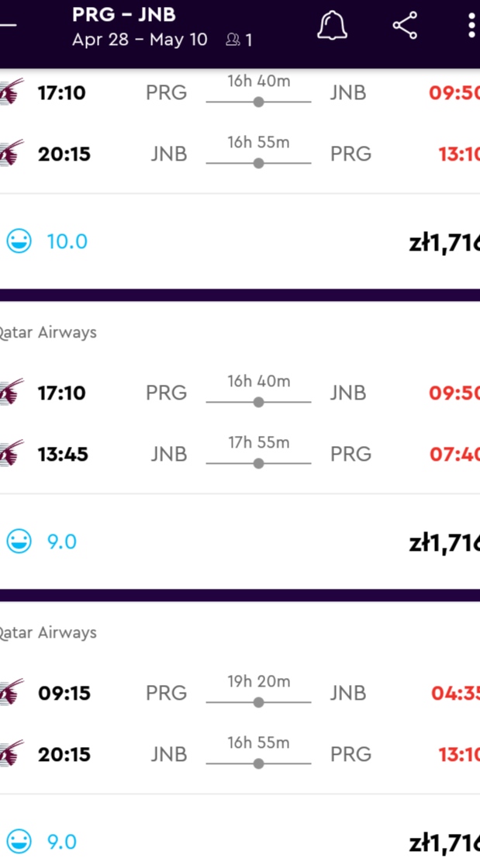
Task: Tap stop dot on 19h 20m flight
Action: pos(258,702)
